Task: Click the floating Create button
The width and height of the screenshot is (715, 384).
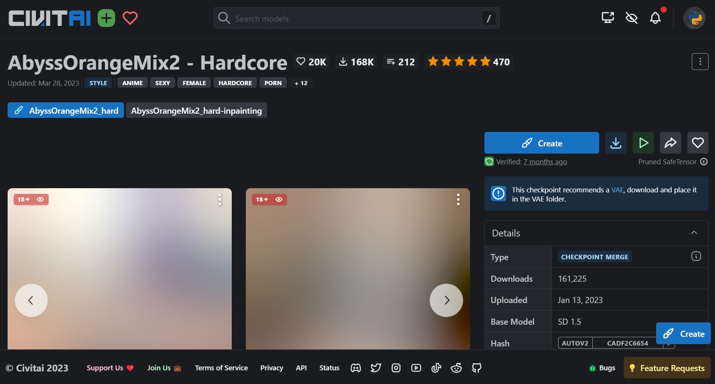Action: point(683,333)
